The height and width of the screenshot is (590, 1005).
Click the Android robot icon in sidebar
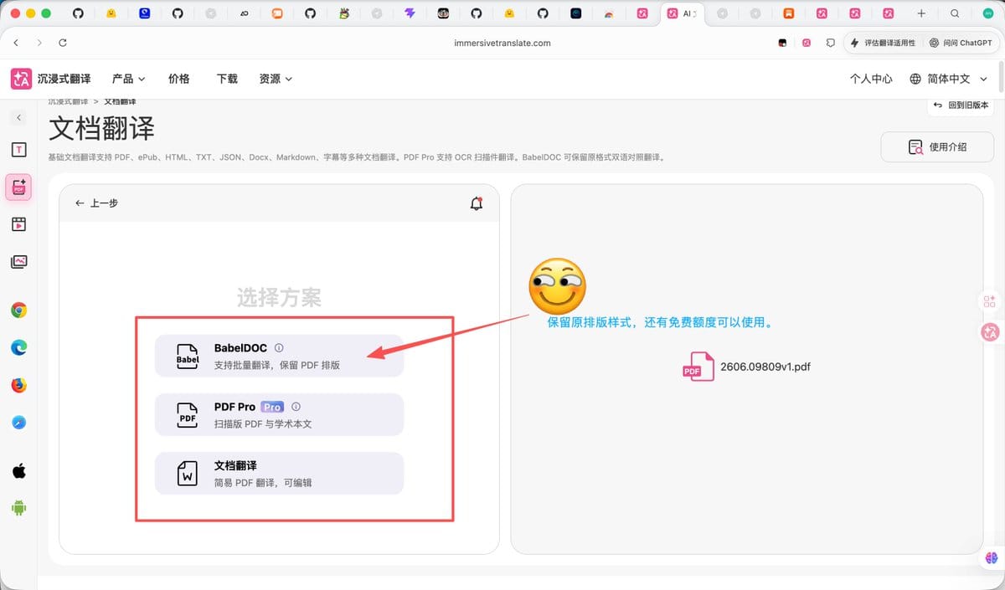[18, 507]
